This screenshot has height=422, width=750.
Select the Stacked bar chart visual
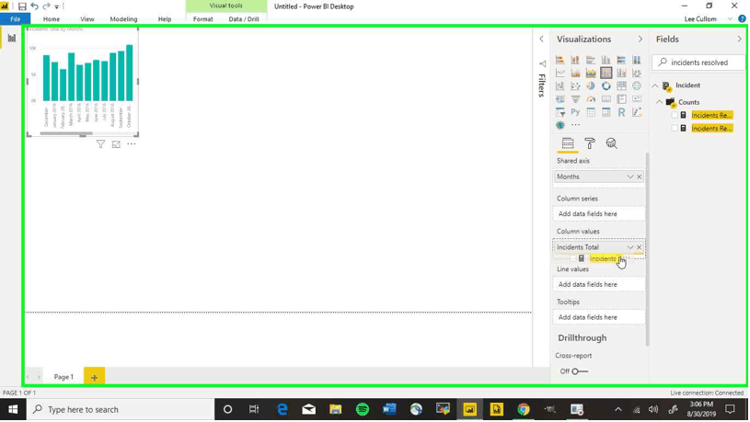point(560,60)
